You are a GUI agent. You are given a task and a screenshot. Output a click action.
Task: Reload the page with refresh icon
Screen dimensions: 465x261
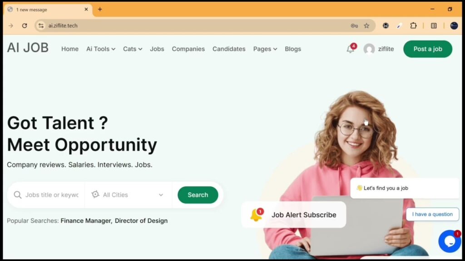(25, 26)
